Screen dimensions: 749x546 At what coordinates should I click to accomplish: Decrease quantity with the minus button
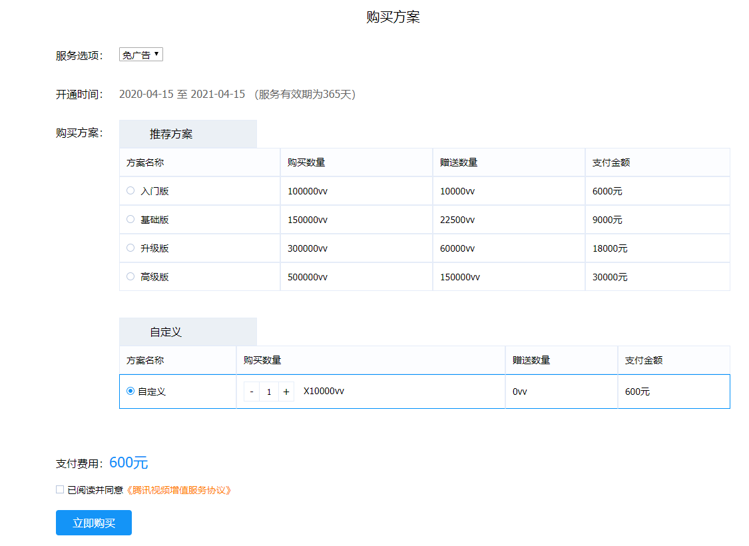pos(252,392)
